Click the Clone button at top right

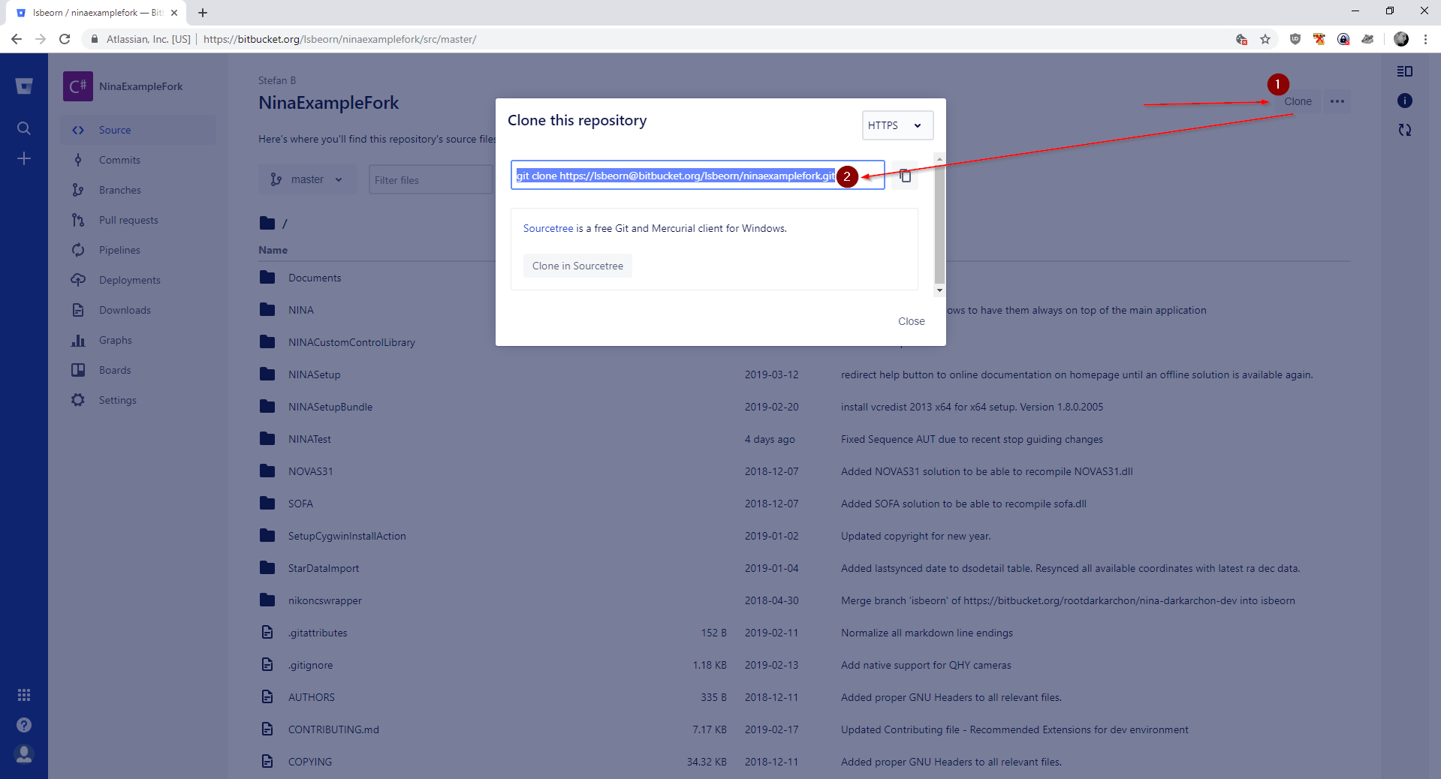point(1298,101)
